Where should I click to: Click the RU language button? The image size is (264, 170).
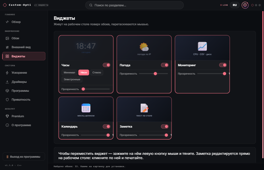235,5
